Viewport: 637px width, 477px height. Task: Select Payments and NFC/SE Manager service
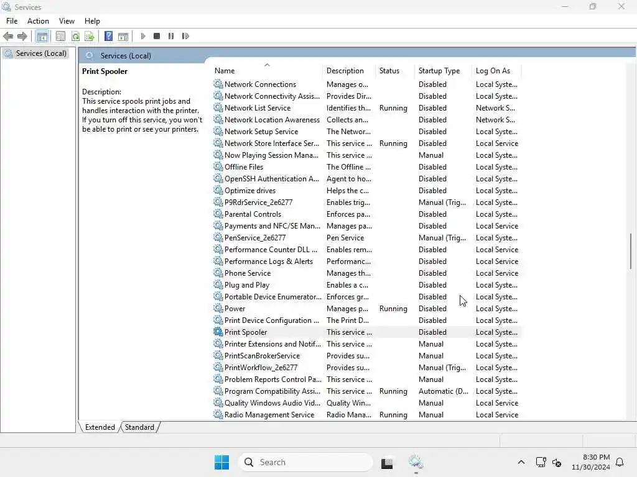pos(366,225)
